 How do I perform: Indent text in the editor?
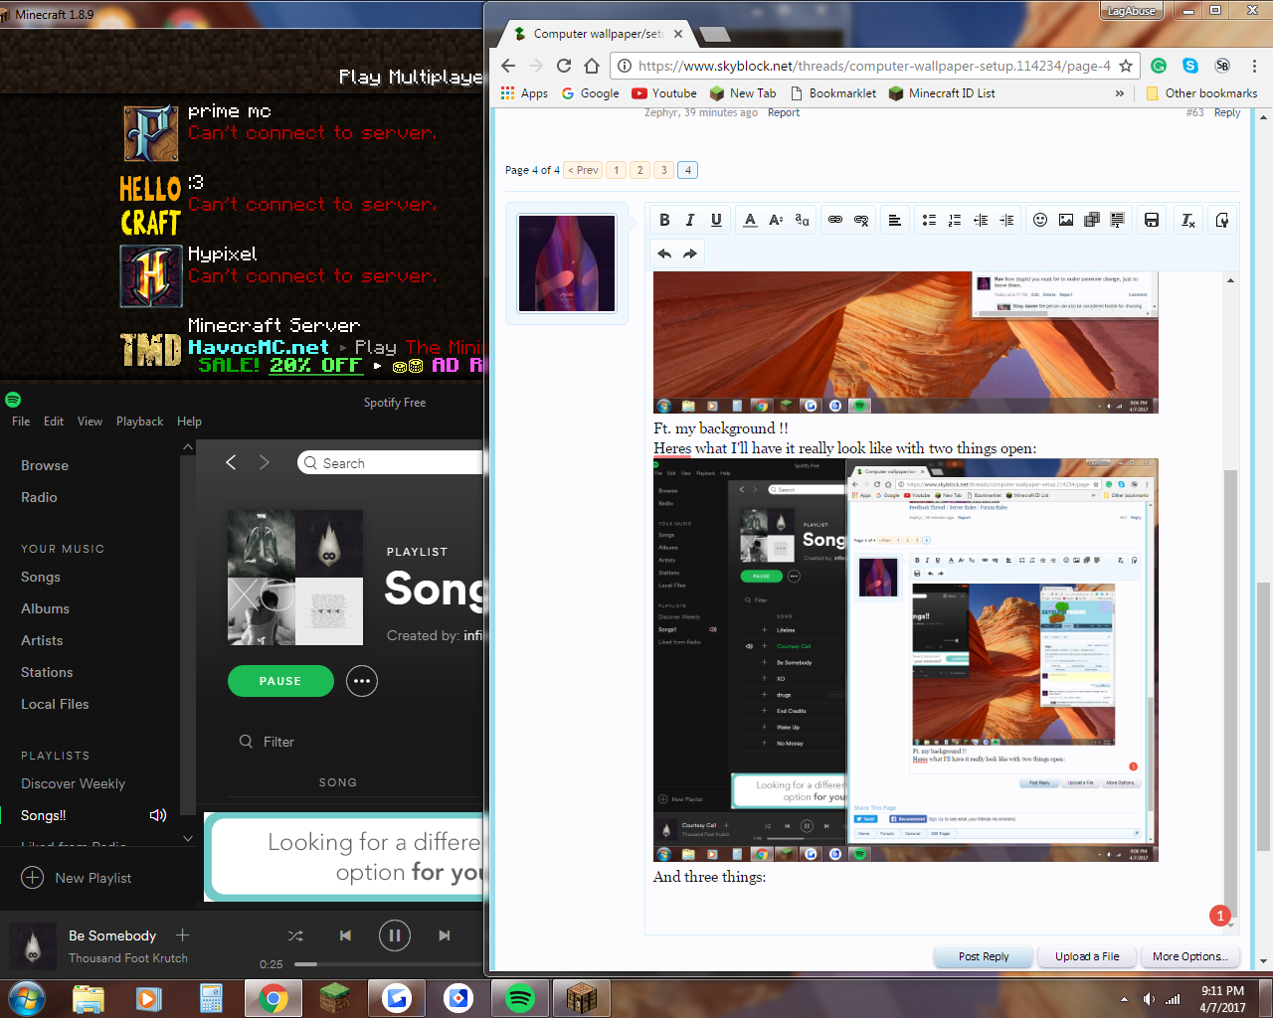[1006, 220]
